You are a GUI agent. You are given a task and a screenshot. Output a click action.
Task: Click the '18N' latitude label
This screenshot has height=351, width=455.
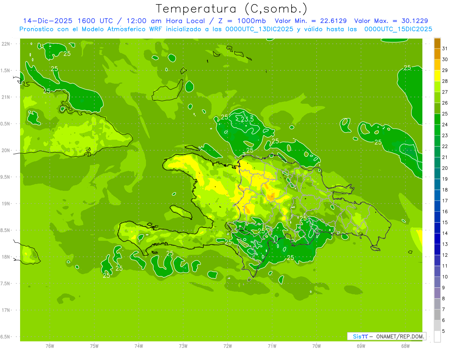(6, 257)
